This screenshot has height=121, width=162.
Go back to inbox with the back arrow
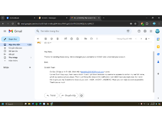tap(38, 39)
